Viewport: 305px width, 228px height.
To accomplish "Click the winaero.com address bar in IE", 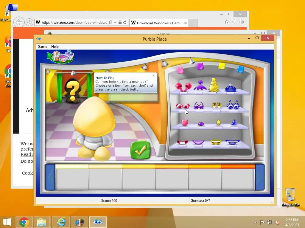I will pos(74,23).
